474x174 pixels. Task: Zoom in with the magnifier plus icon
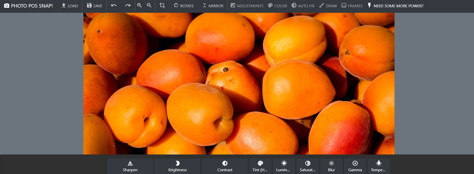coord(139,6)
